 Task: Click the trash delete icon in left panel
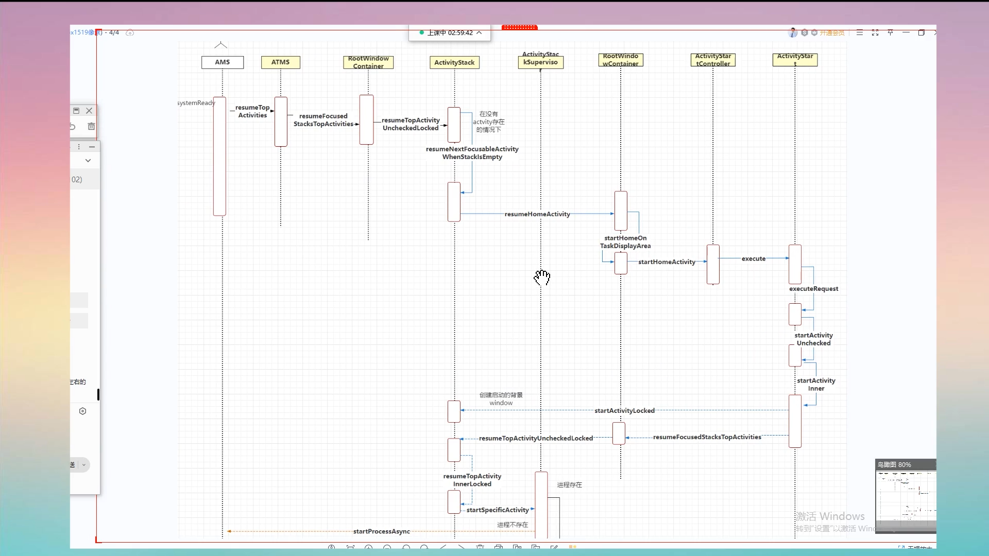(x=91, y=126)
